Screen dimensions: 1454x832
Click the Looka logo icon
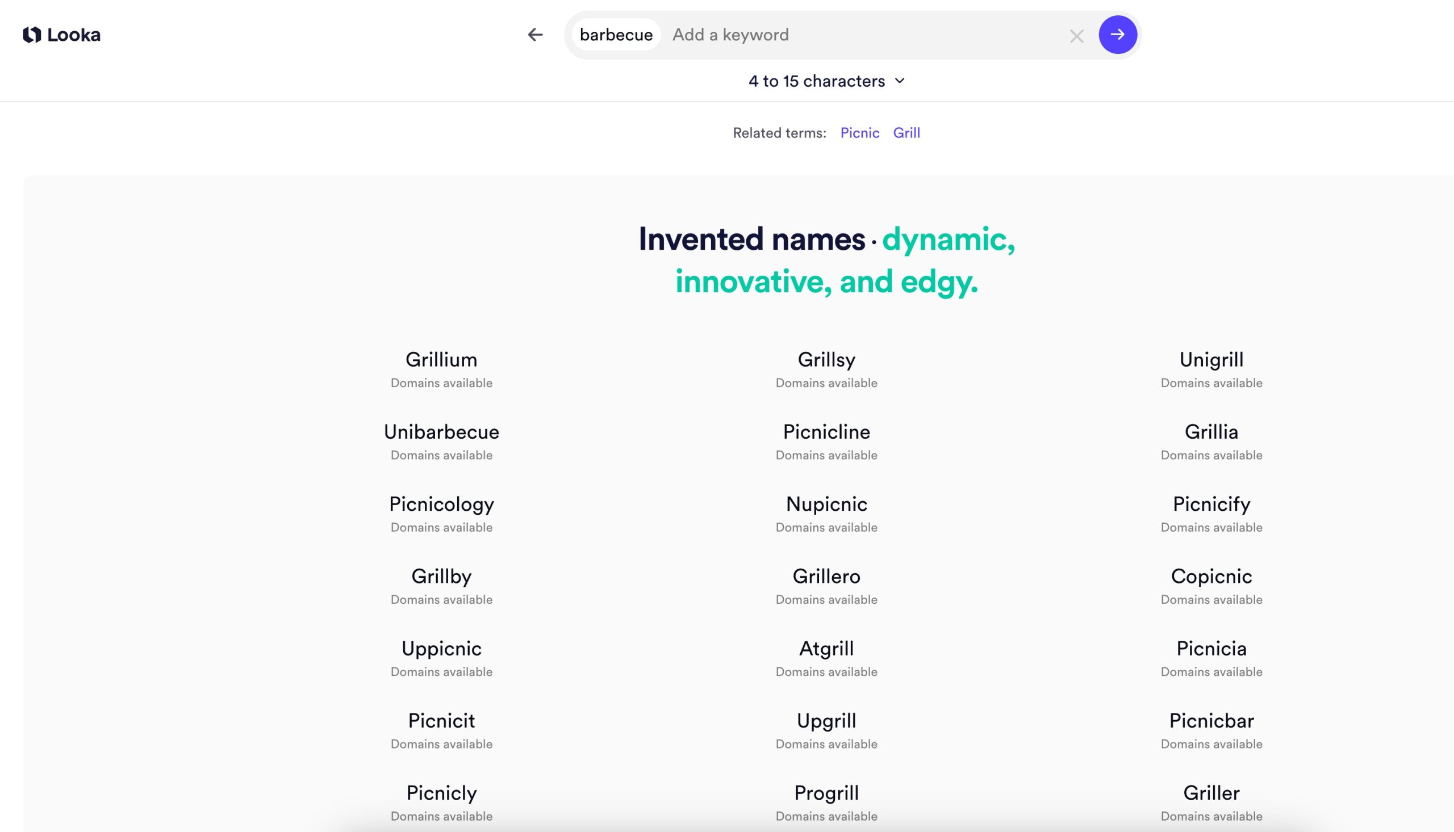pos(32,35)
